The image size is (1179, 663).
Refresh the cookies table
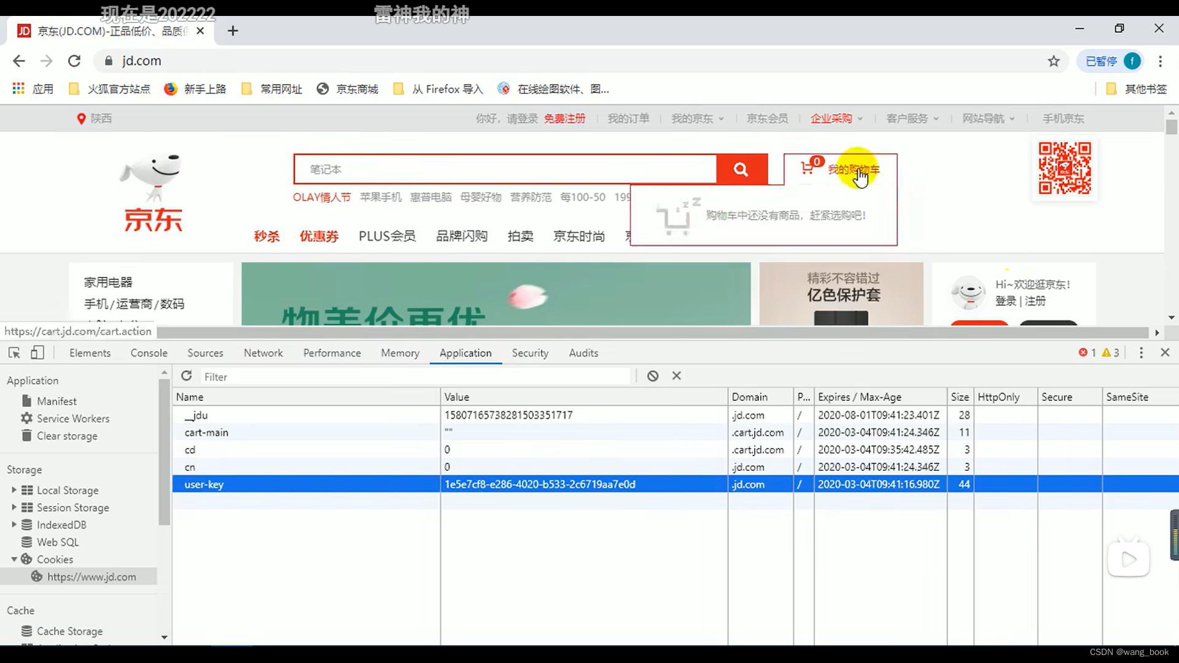tap(187, 376)
